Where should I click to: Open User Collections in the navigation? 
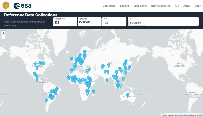(161, 6)
